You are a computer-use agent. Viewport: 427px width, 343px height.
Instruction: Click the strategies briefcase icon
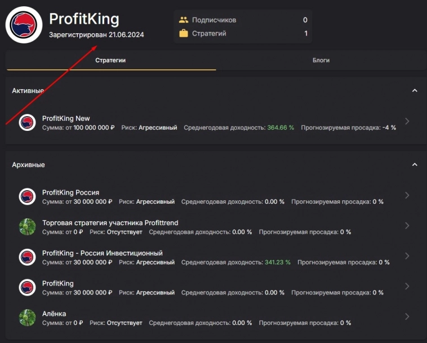coord(183,33)
